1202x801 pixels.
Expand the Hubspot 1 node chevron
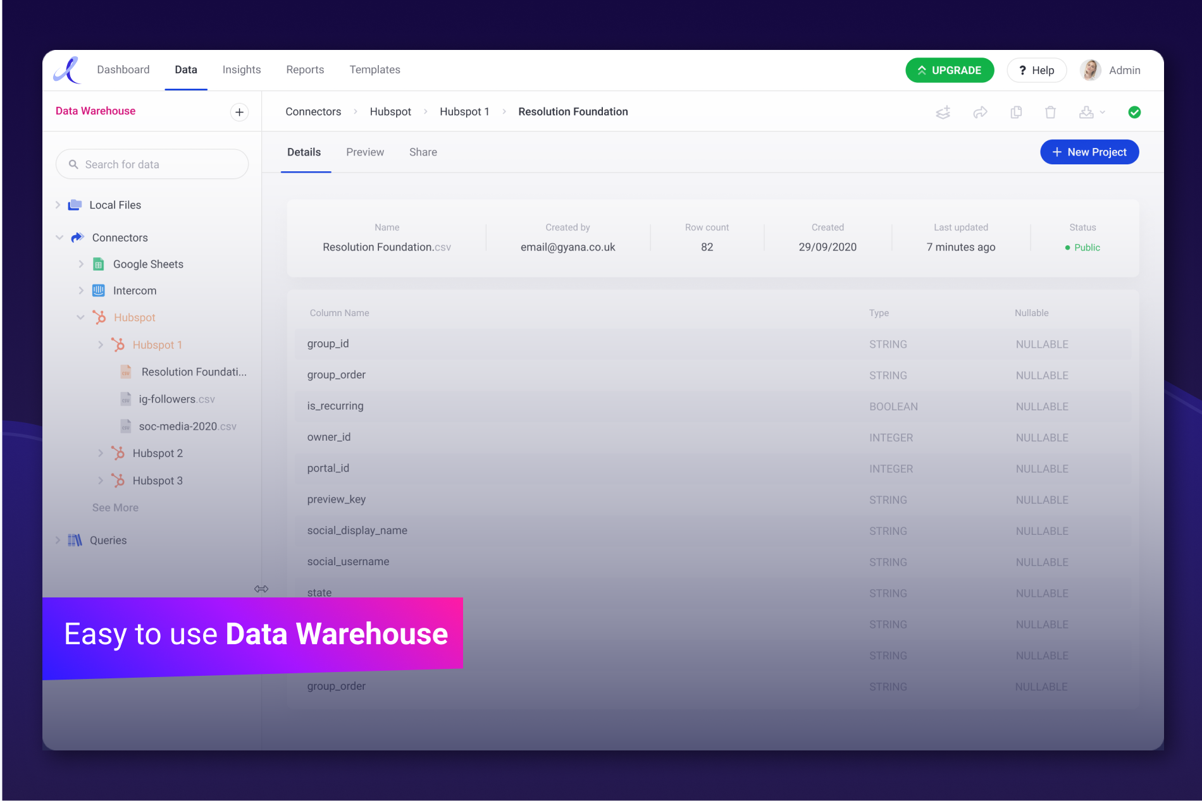pyautogui.click(x=101, y=345)
